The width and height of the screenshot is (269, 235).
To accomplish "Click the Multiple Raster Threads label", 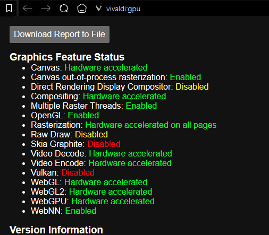I will [x=77, y=106].
